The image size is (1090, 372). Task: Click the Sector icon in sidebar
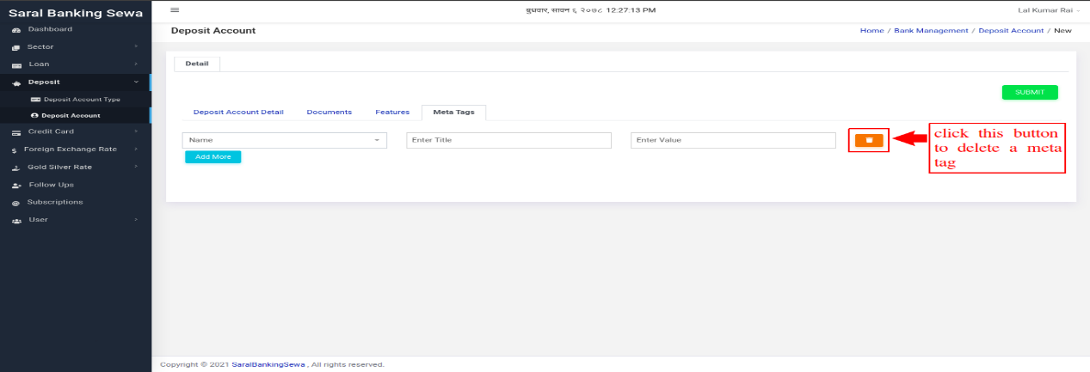[x=16, y=47]
